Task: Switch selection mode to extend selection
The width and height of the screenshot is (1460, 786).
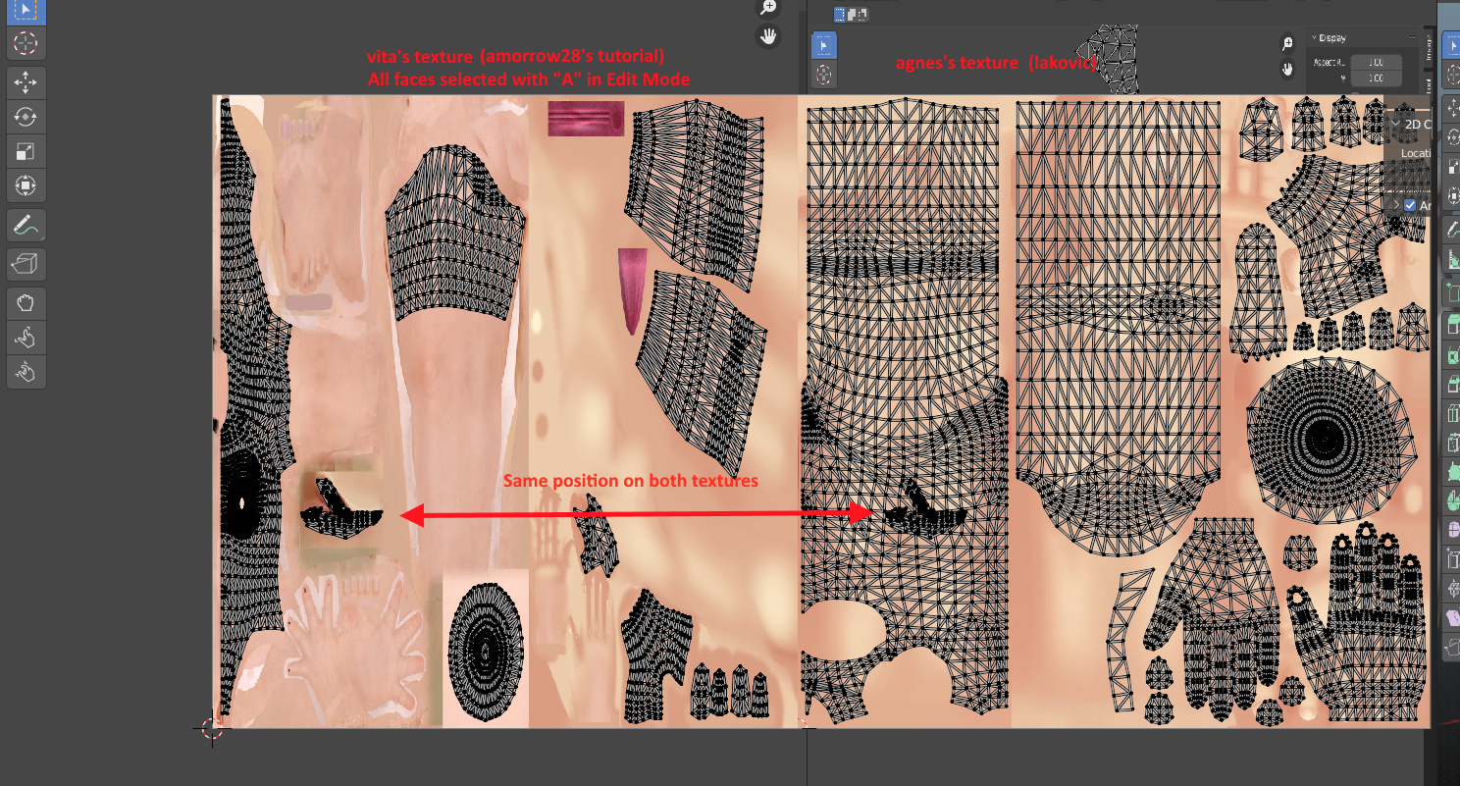Action: pyautogui.click(x=852, y=15)
